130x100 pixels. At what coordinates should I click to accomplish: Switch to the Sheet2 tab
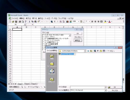(27, 84)
